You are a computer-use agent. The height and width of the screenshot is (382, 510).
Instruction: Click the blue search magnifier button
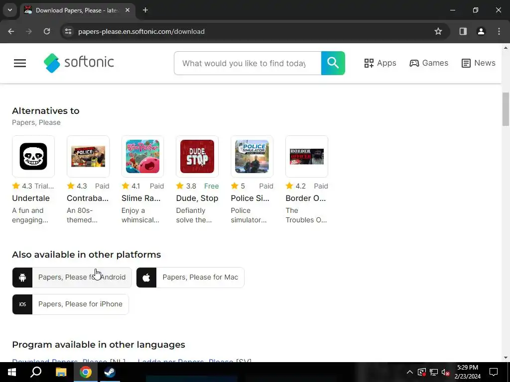(333, 63)
